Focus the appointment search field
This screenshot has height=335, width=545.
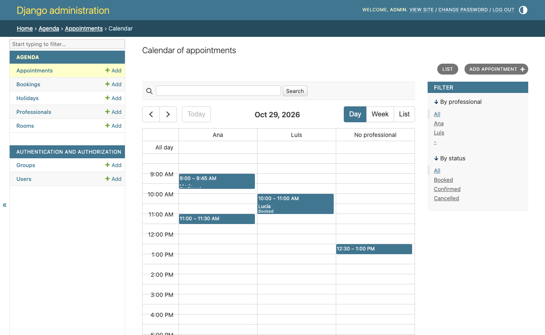[x=218, y=91]
